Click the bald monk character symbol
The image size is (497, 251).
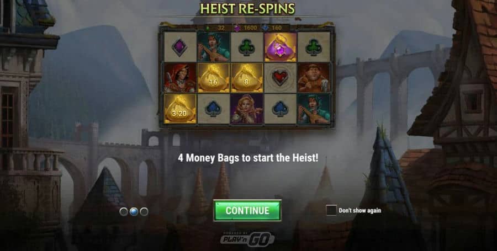(314, 78)
